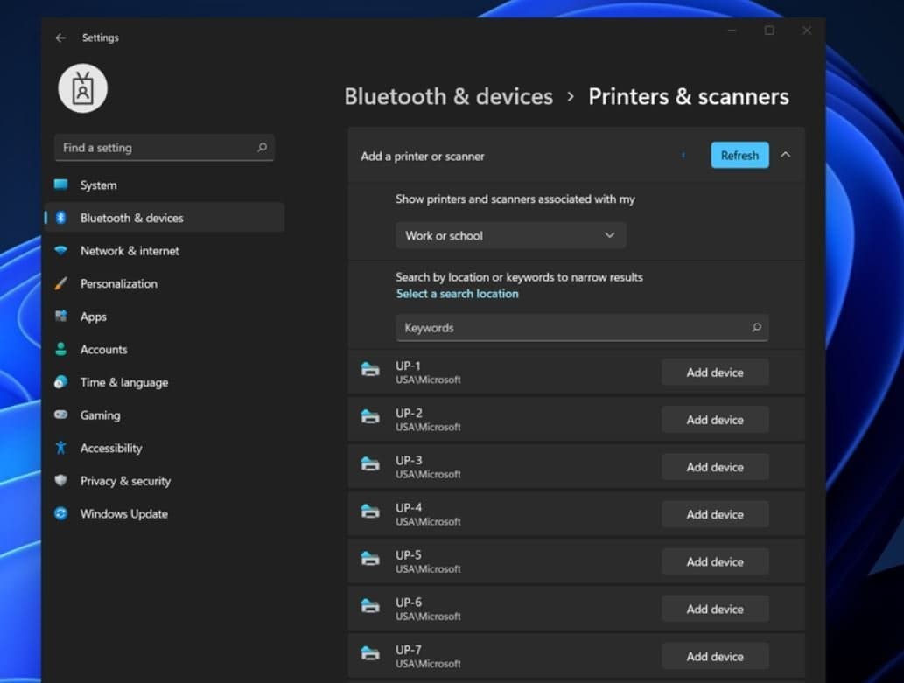This screenshot has width=904, height=683.
Task: Open Personalization settings
Action: (x=119, y=284)
